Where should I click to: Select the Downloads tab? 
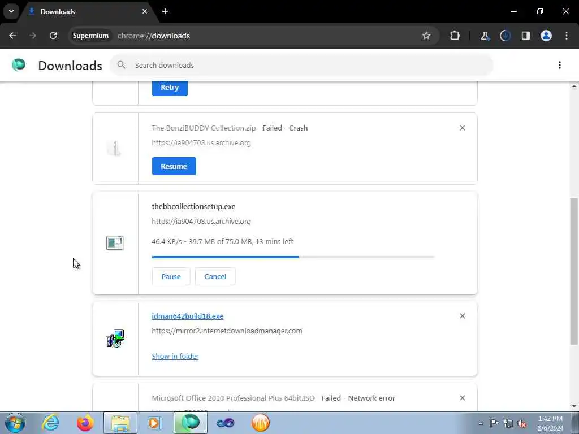click(88, 12)
